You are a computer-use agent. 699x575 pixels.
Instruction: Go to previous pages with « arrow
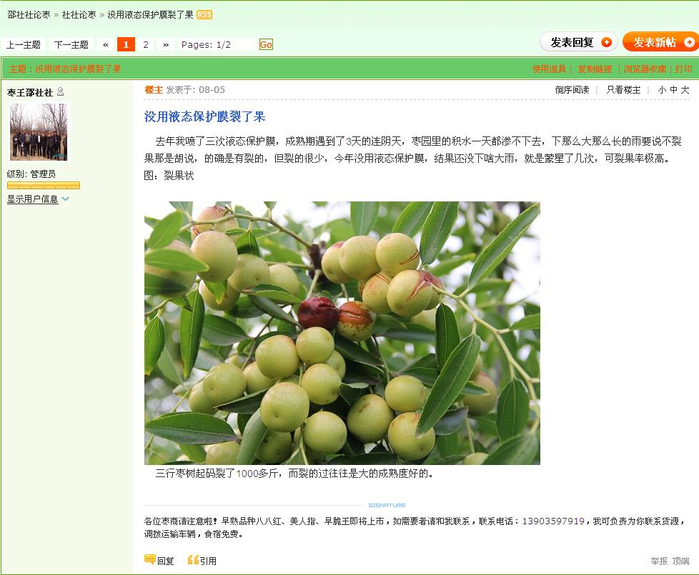[x=106, y=44]
